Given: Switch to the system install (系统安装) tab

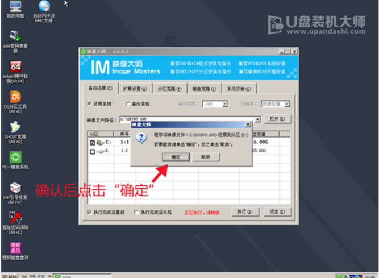Looking at the screenshot, I should 239,89.
